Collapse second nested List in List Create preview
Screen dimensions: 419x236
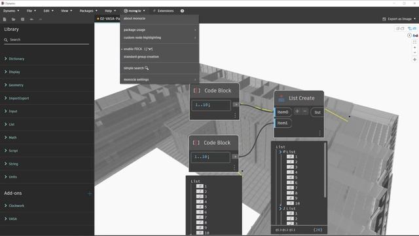click(x=280, y=208)
